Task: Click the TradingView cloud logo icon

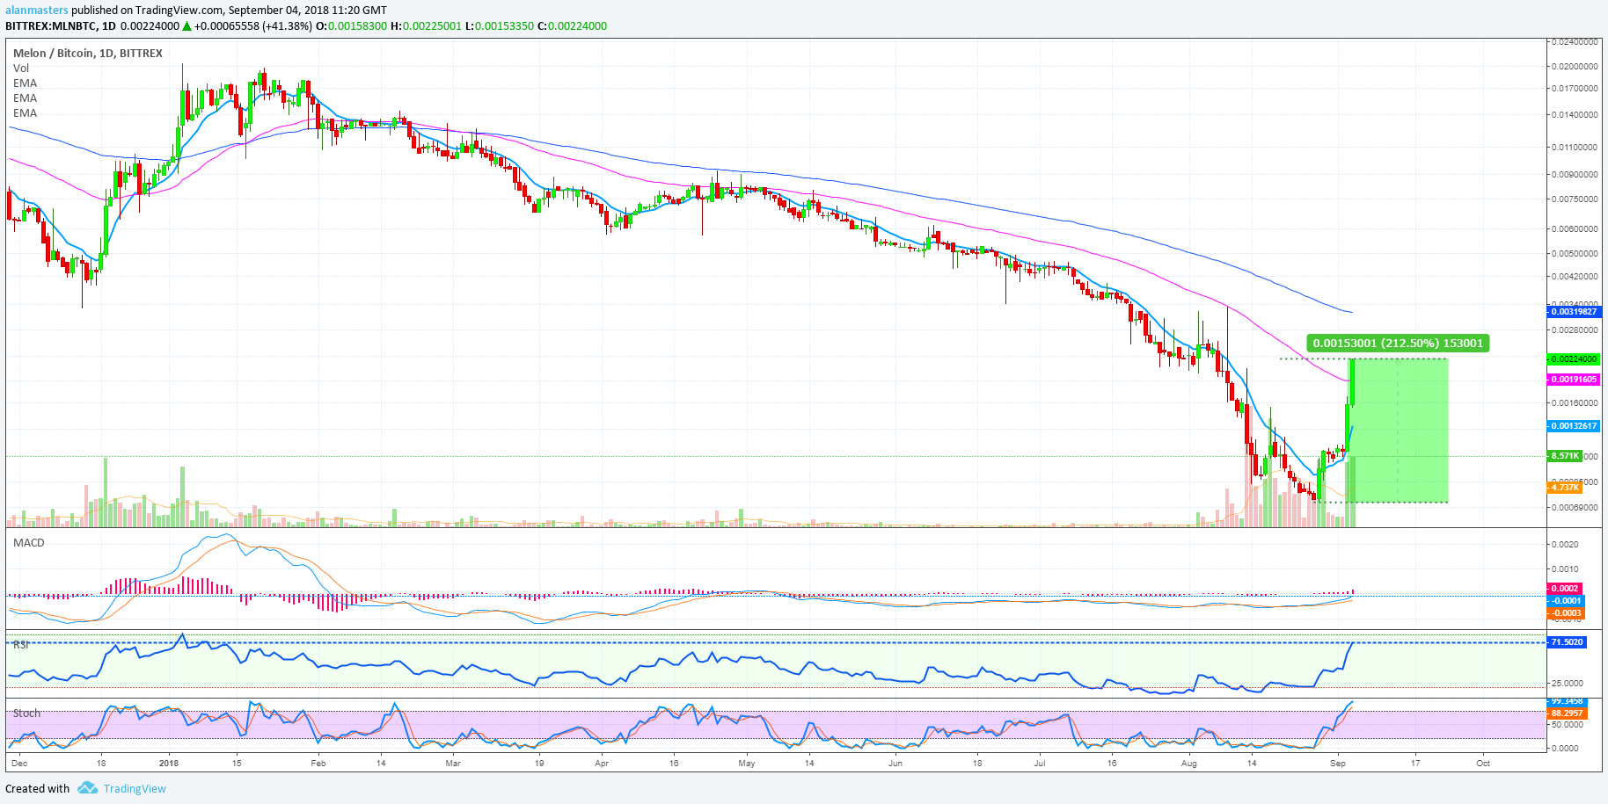Action: [87, 788]
